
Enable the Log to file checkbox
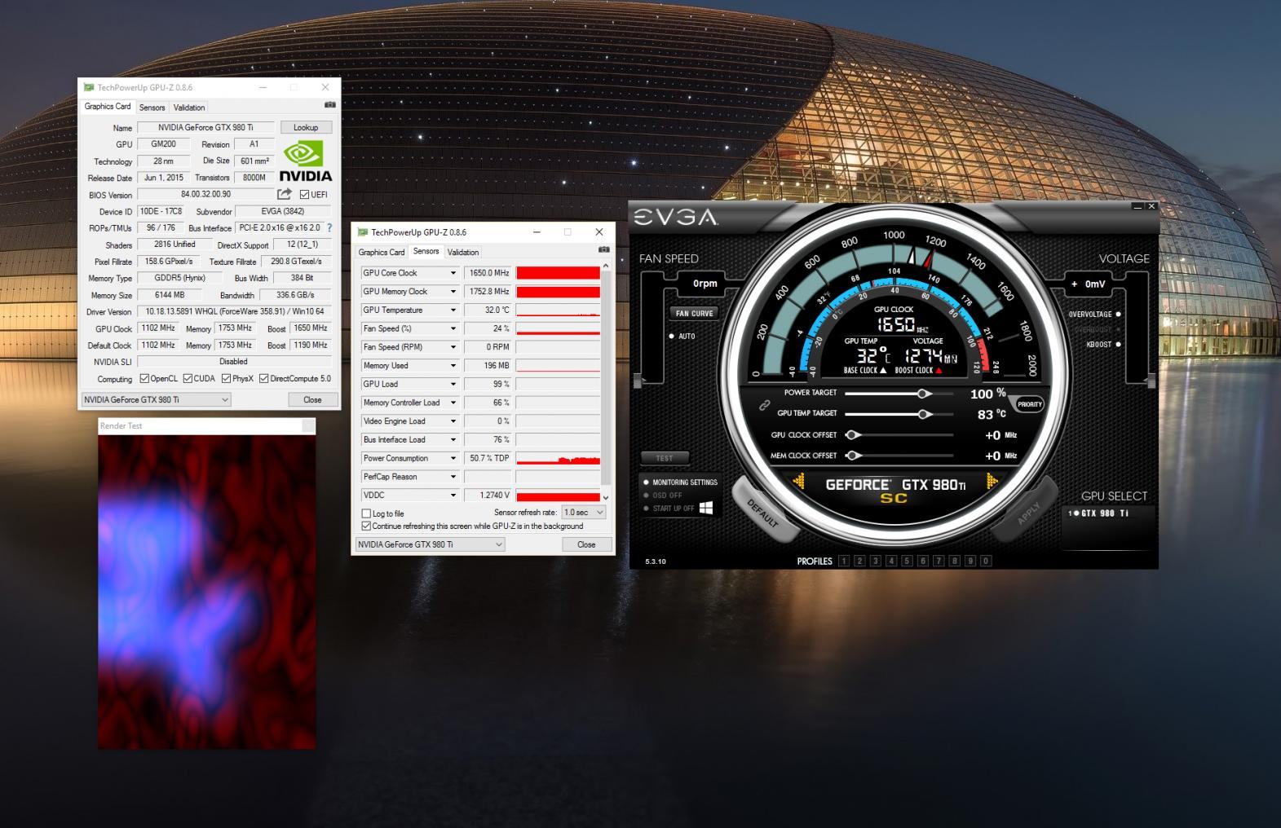366,513
